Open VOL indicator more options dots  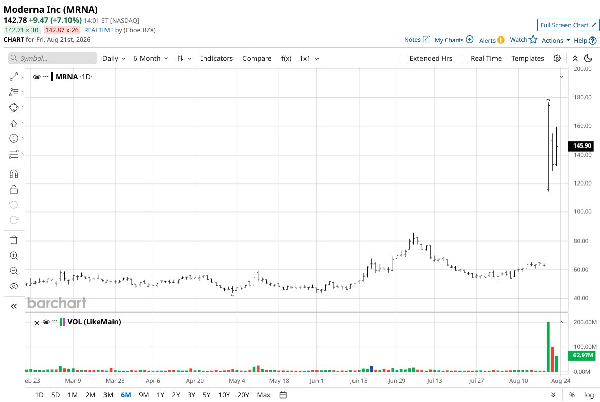pos(55,322)
